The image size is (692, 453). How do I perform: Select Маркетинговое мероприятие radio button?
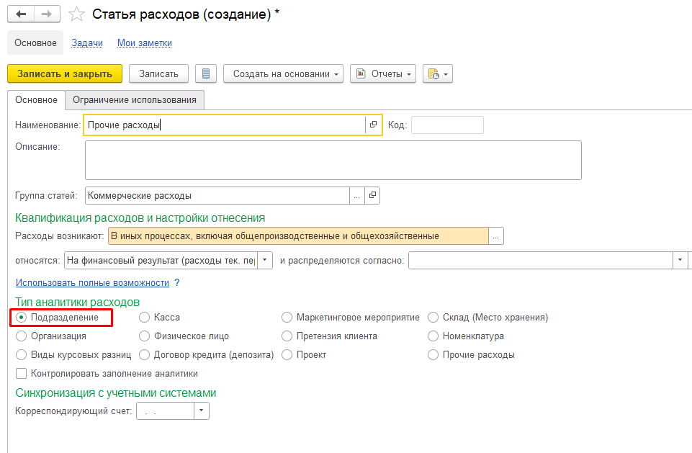287,317
